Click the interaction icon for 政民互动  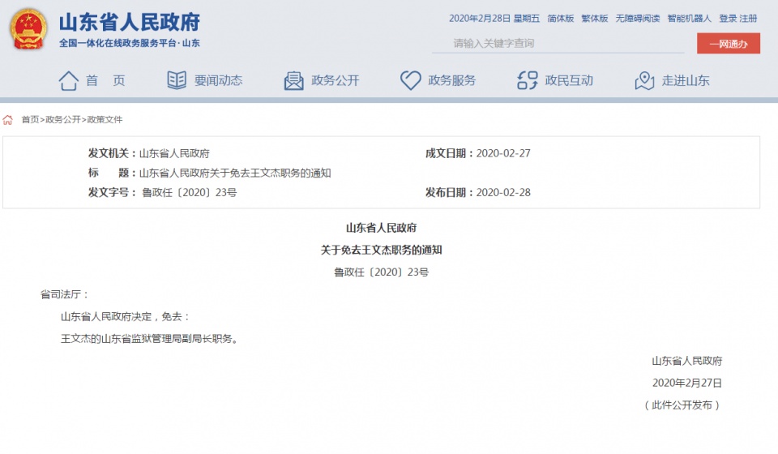point(528,80)
